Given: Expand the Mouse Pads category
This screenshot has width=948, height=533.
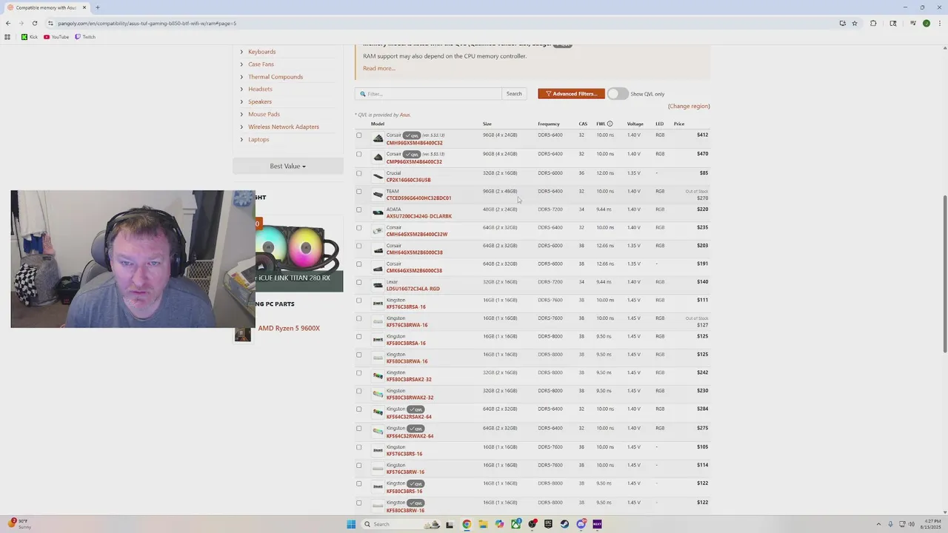Looking at the screenshot, I should [264, 114].
